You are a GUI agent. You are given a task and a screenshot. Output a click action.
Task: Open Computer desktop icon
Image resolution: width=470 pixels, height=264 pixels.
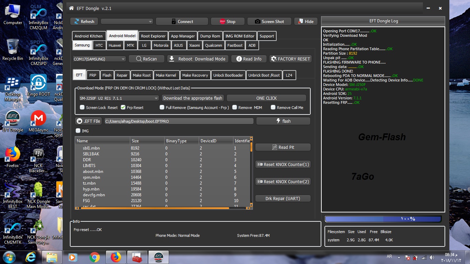13,14
